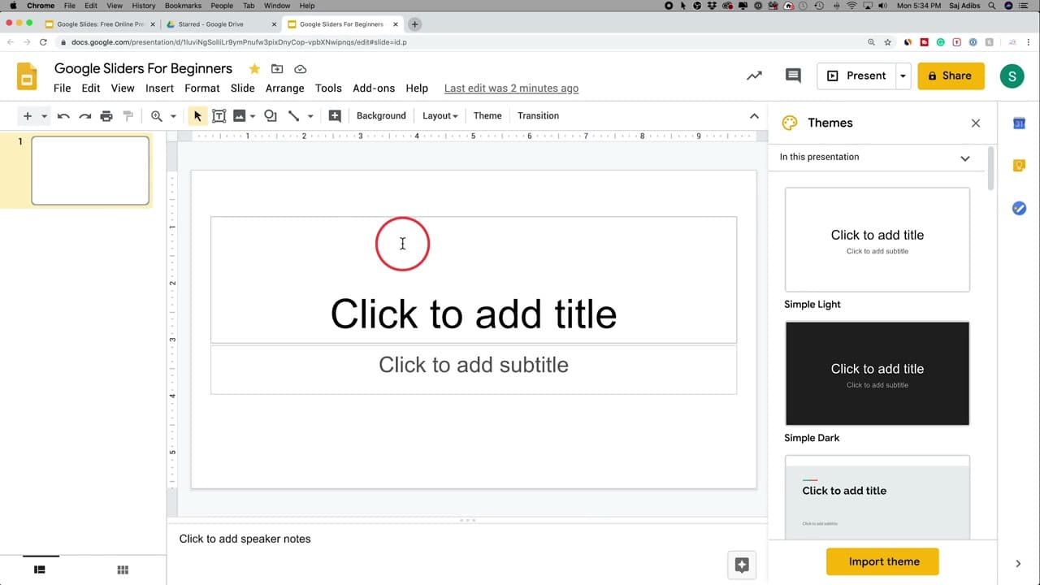The height and width of the screenshot is (585, 1040).
Task: Close the Themes panel
Action: point(976,123)
